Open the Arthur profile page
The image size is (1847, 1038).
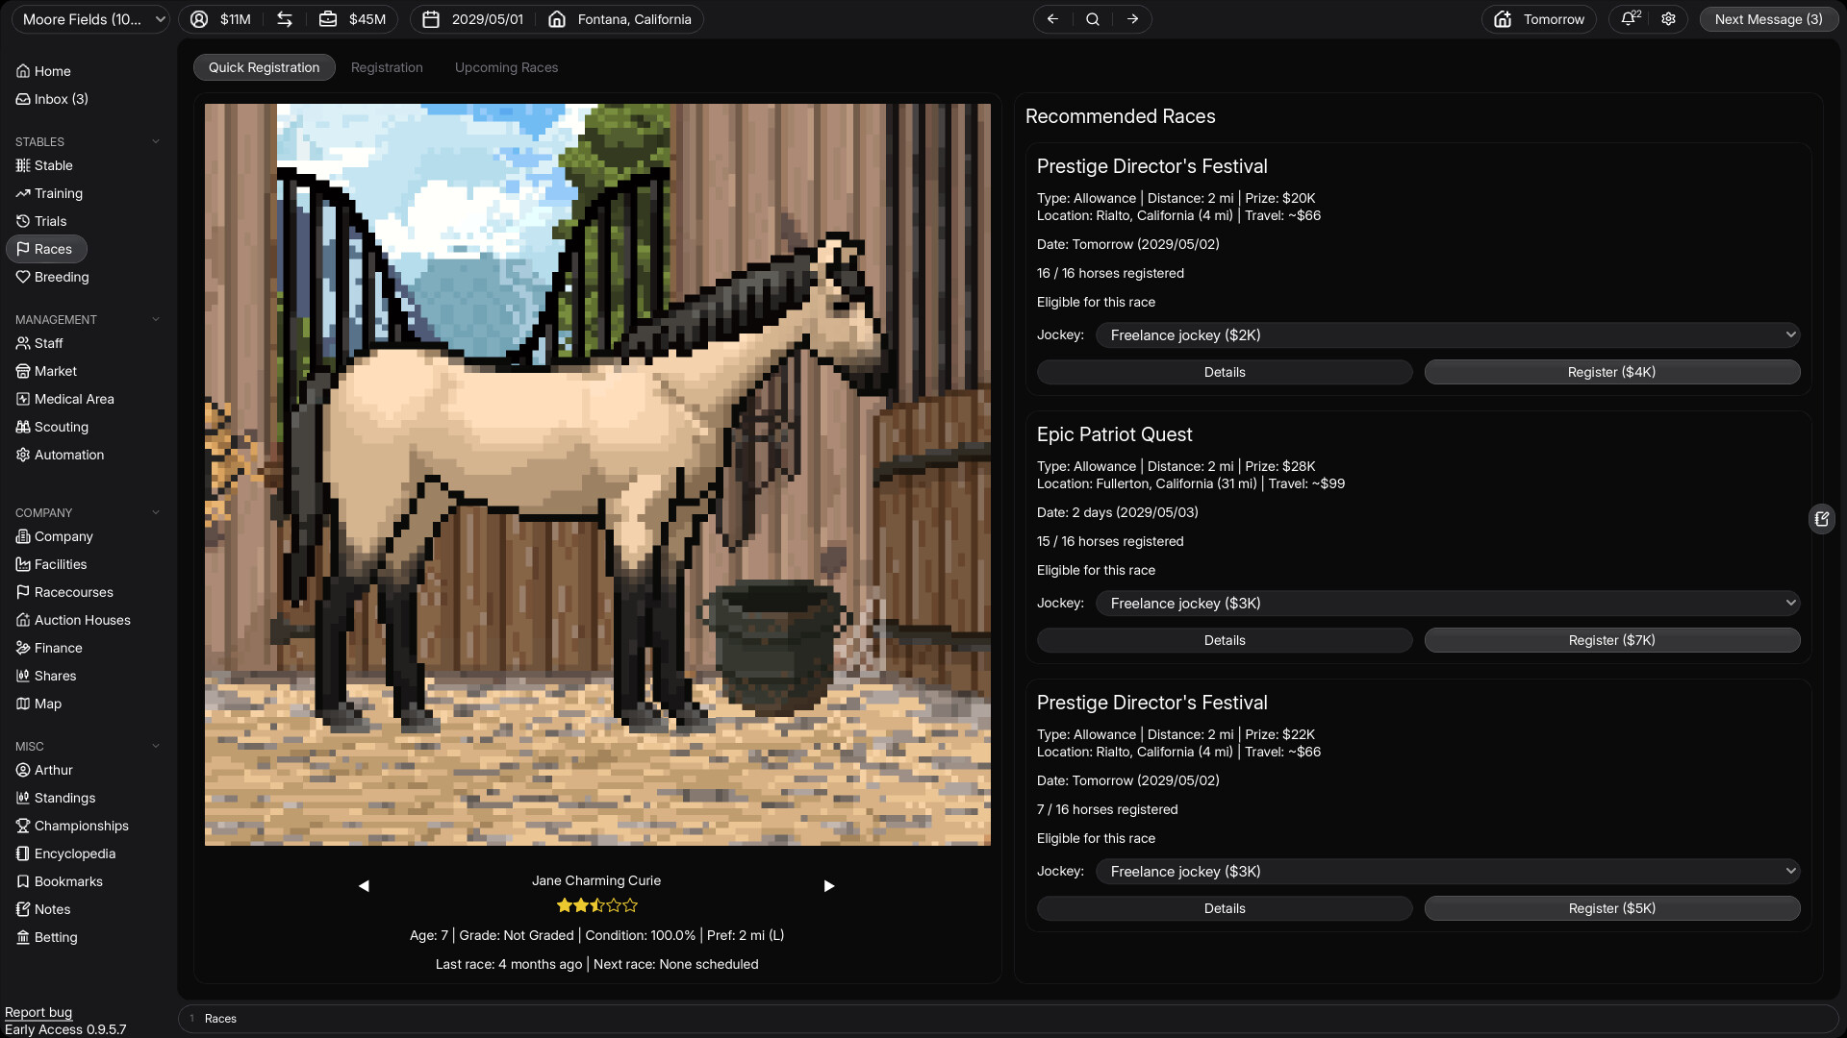pos(44,770)
